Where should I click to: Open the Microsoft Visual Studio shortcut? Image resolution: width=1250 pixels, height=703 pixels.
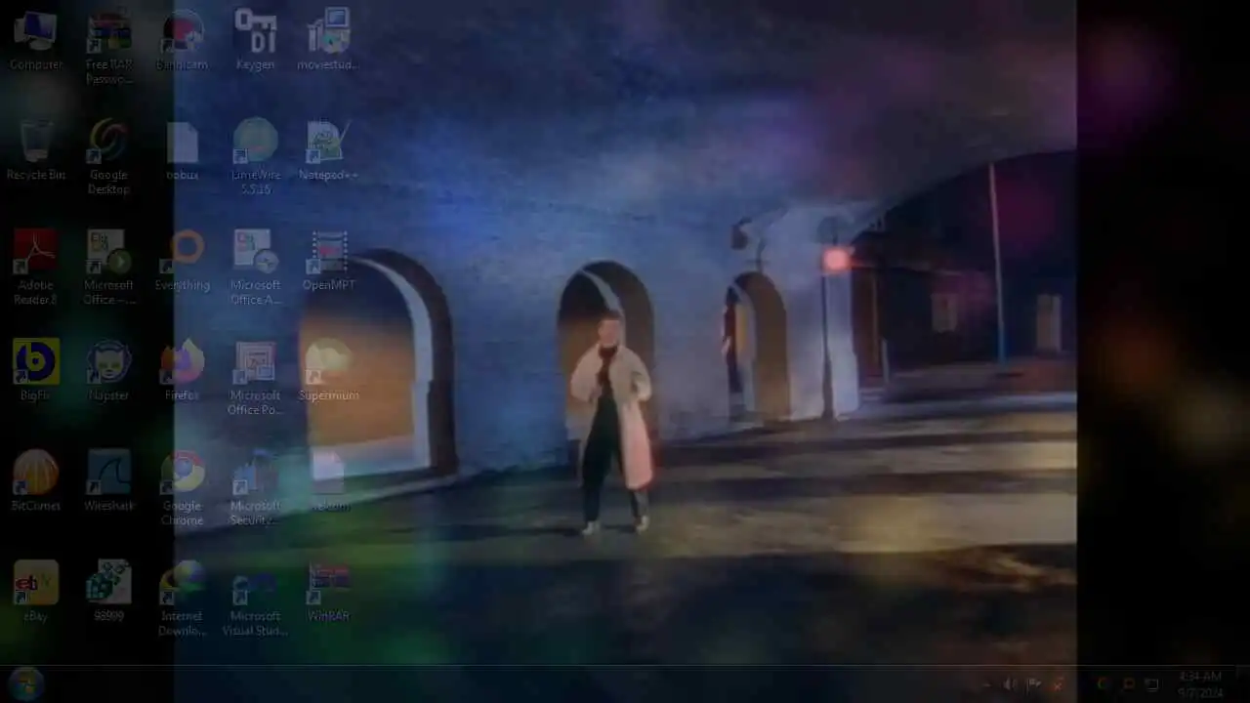(x=255, y=600)
